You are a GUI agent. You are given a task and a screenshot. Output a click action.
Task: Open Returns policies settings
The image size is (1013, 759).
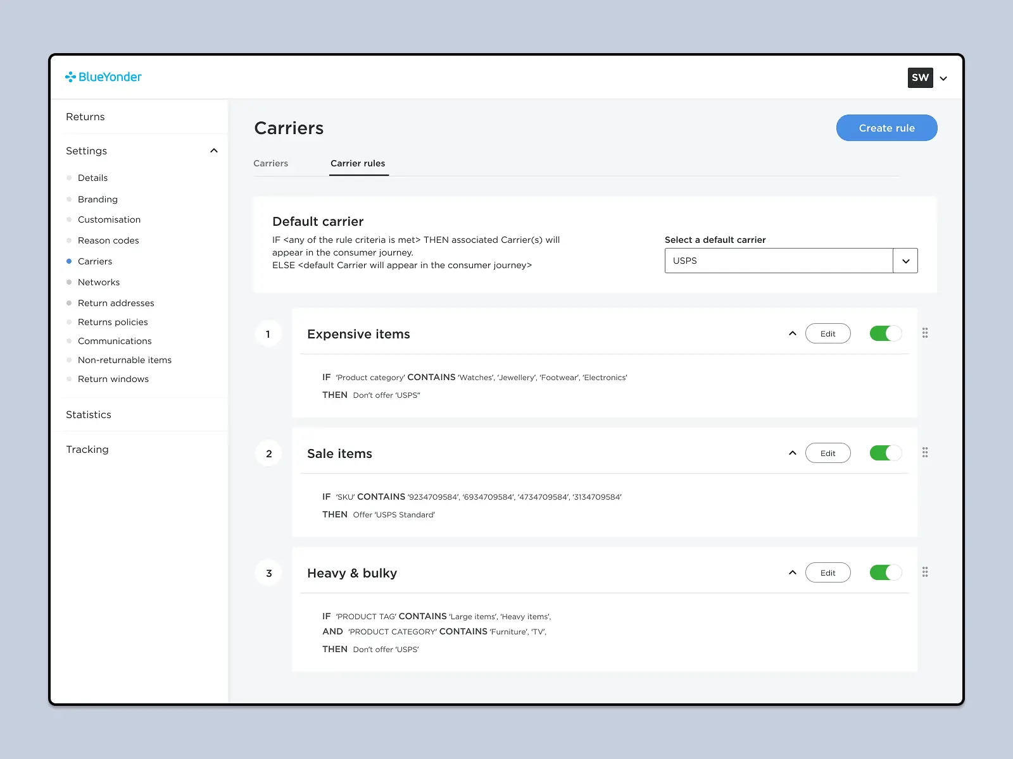tap(113, 322)
